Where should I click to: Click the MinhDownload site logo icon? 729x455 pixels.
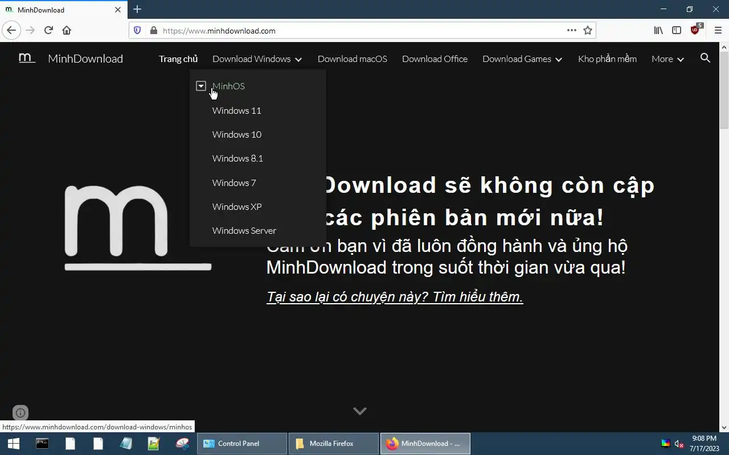[27, 58]
